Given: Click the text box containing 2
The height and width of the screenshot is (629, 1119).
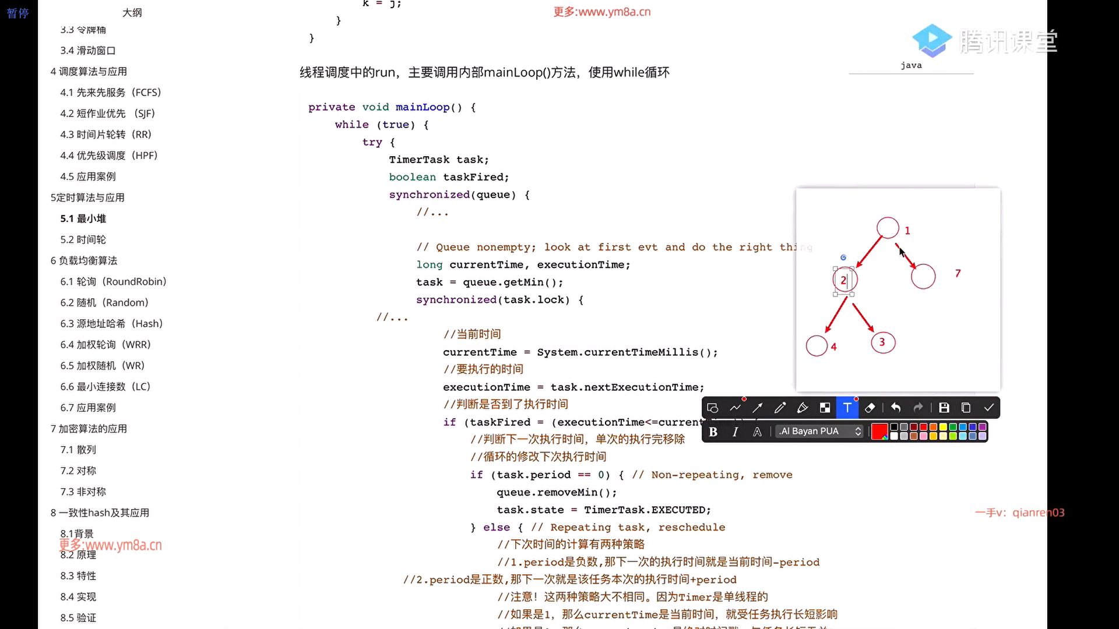Looking at the screenshot, I should click(843, 280).
